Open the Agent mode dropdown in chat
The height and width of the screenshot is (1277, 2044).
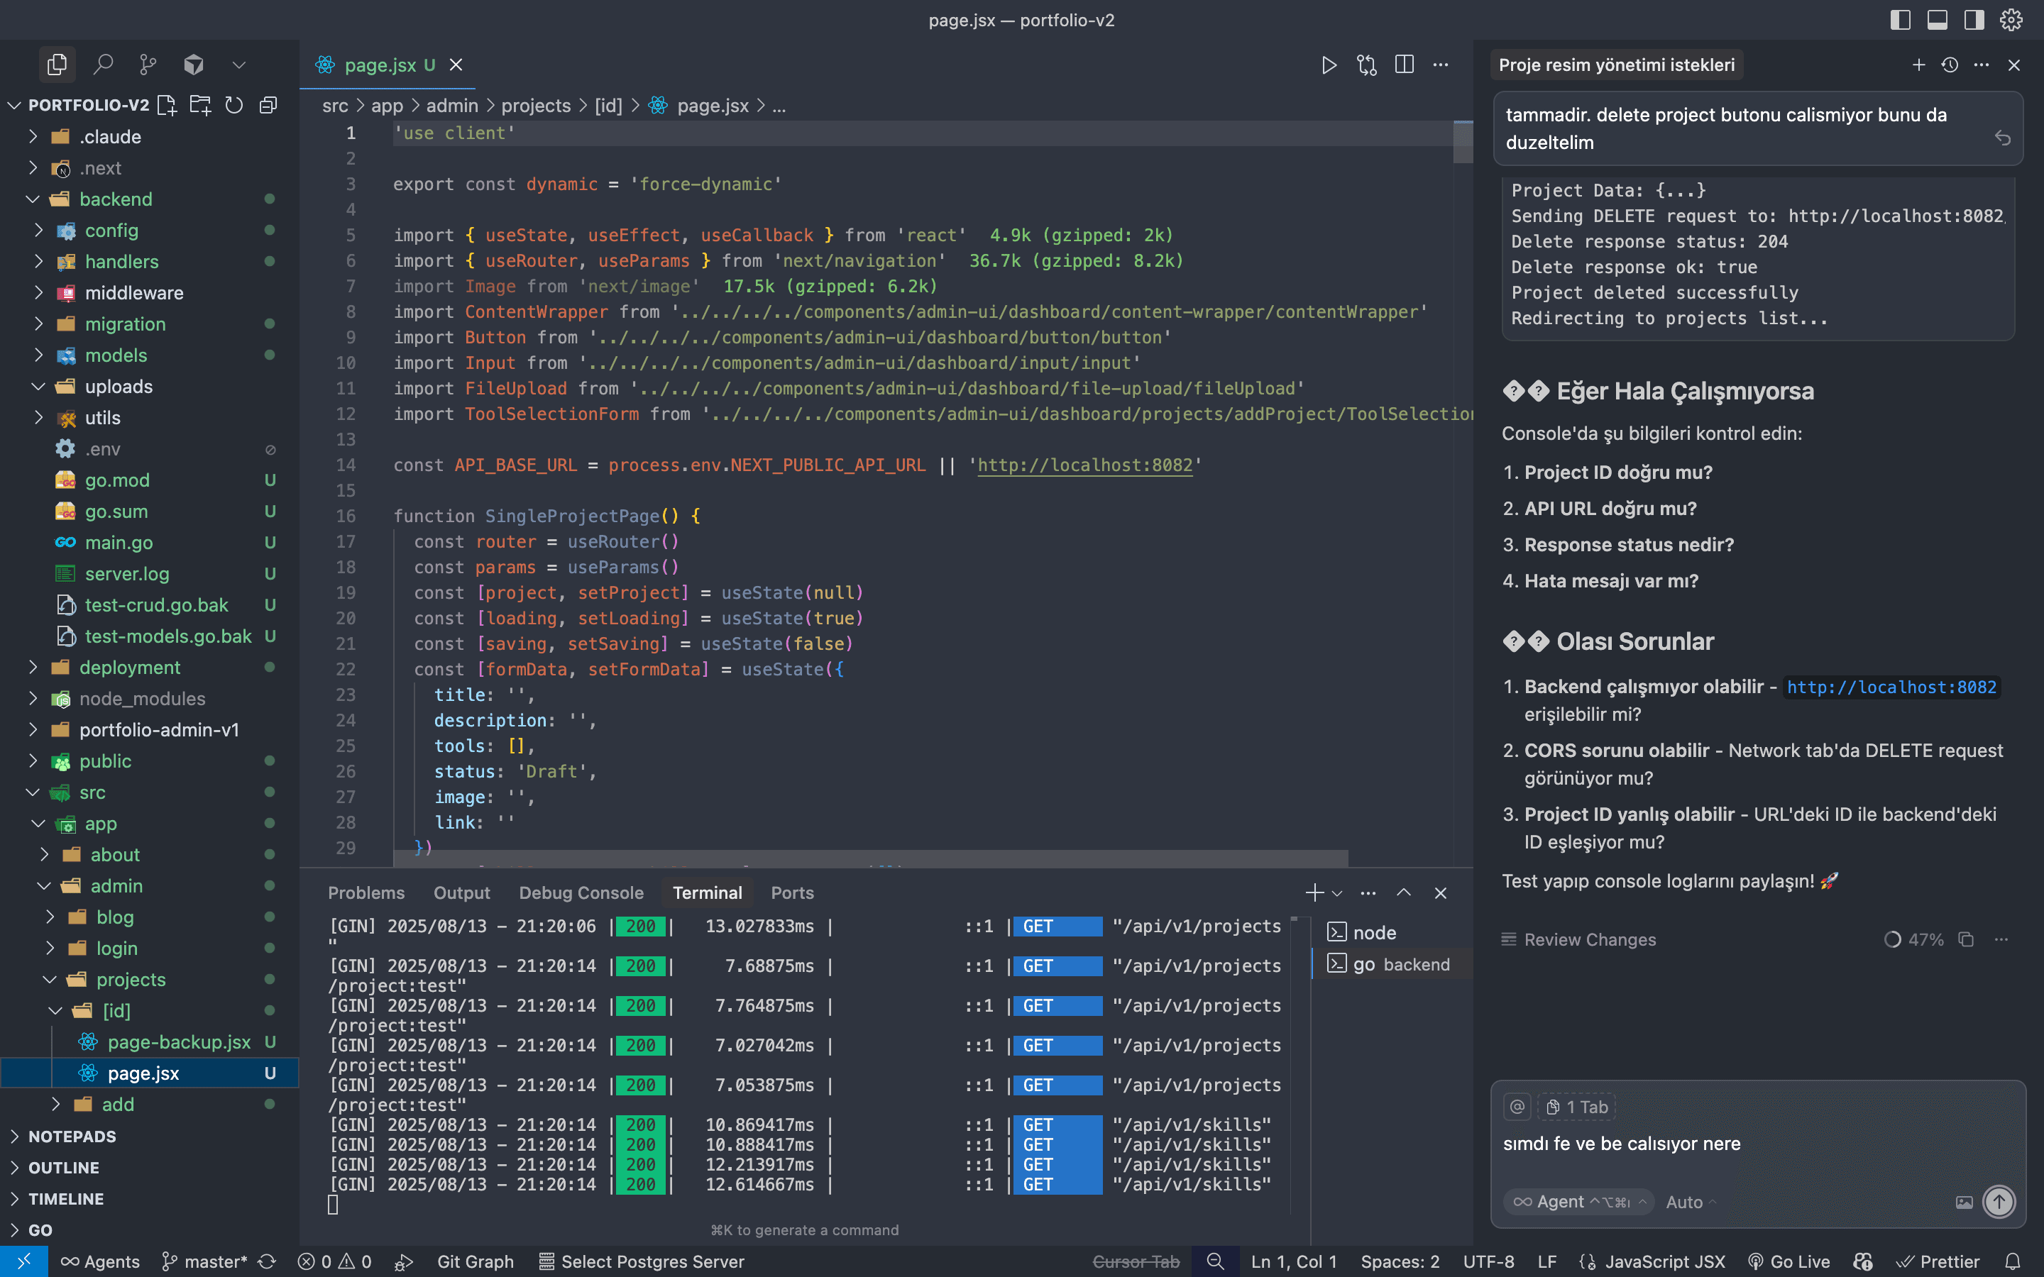click(x=1578, y=1201)
